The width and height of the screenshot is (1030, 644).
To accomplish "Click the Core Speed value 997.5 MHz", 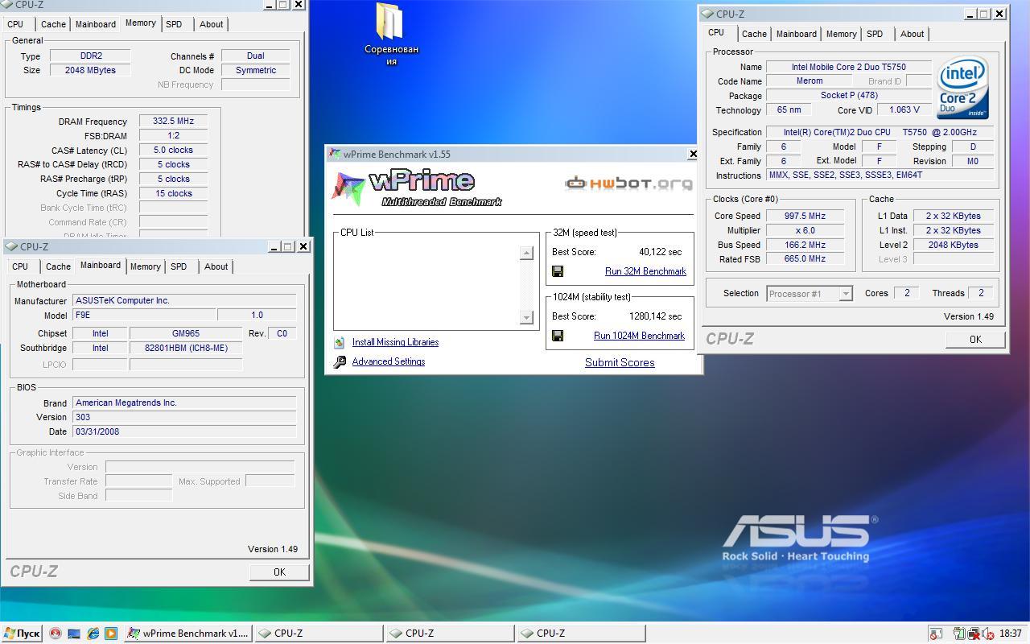I will 805,216.
